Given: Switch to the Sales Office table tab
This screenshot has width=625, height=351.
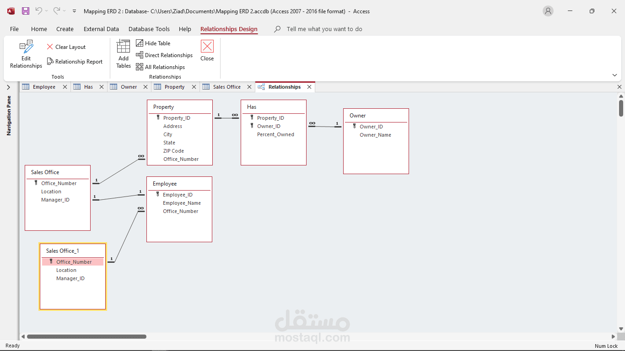Looking at the screenshot, I should click(227, 87).
